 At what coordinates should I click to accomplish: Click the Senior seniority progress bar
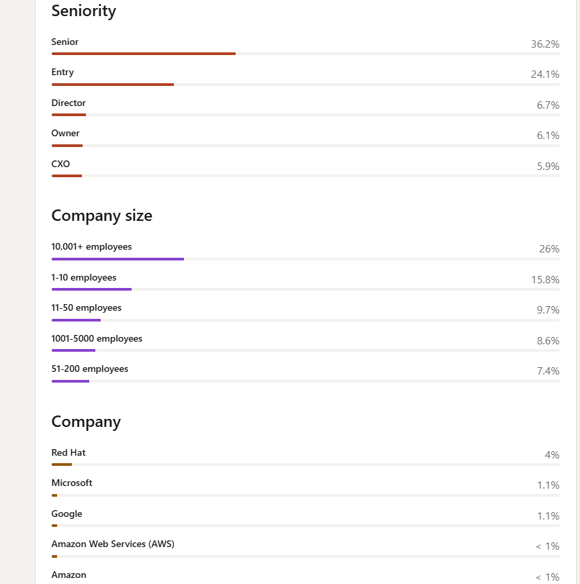coord(305,54)
